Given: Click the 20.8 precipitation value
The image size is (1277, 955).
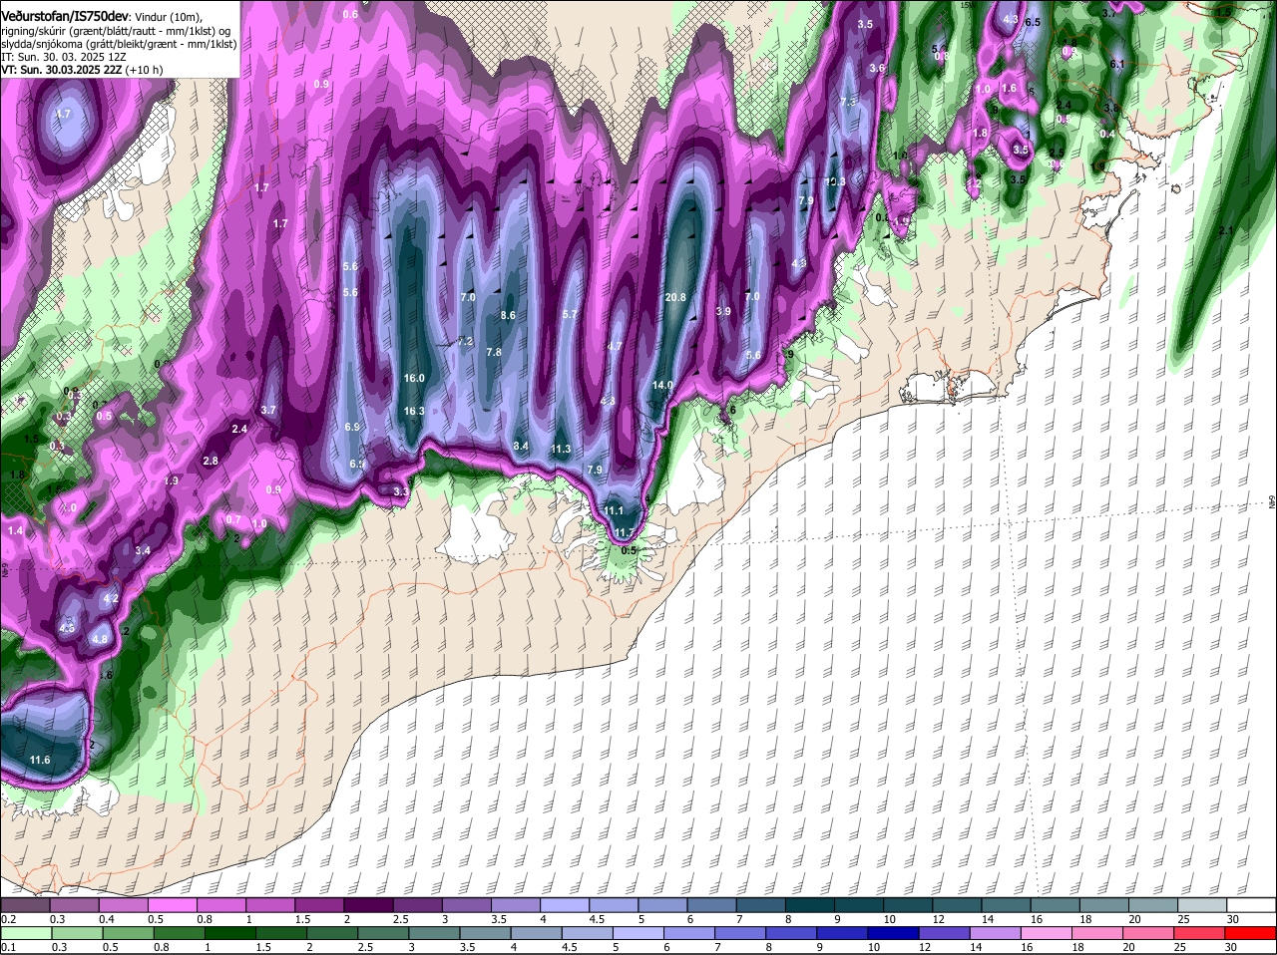Looking at the screenshot, I should click(675, 297).
